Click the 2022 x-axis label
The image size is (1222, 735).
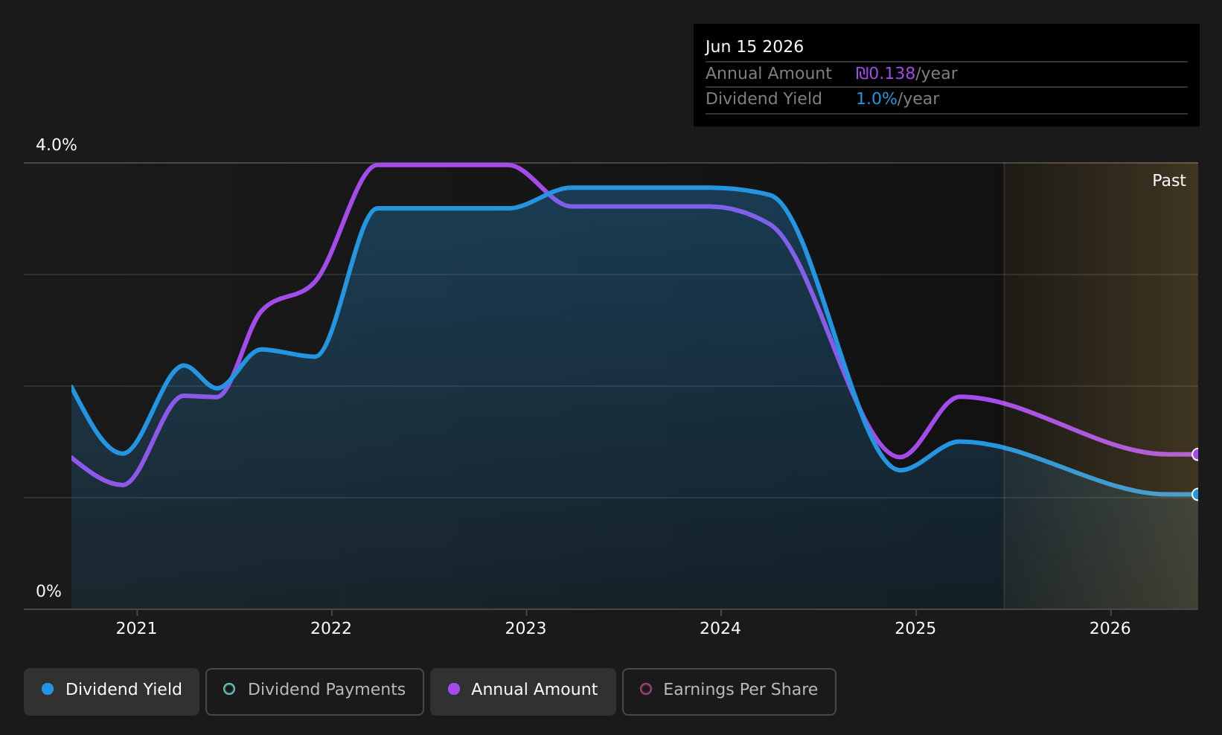click(x=331, y=629)
